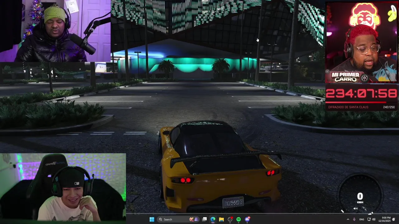This screenshot has height=224, width=399.
Task: Open the Windows Start menu
Action: 152,219
